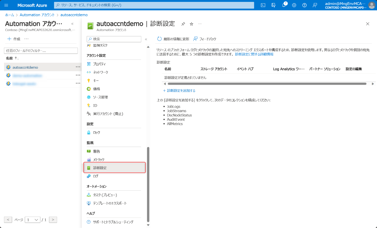The width and height of the screenshot is (377, 228).
Task: Open the Azure portal hamburger menu
Action: pyautogui.click(x=6, y=5)
